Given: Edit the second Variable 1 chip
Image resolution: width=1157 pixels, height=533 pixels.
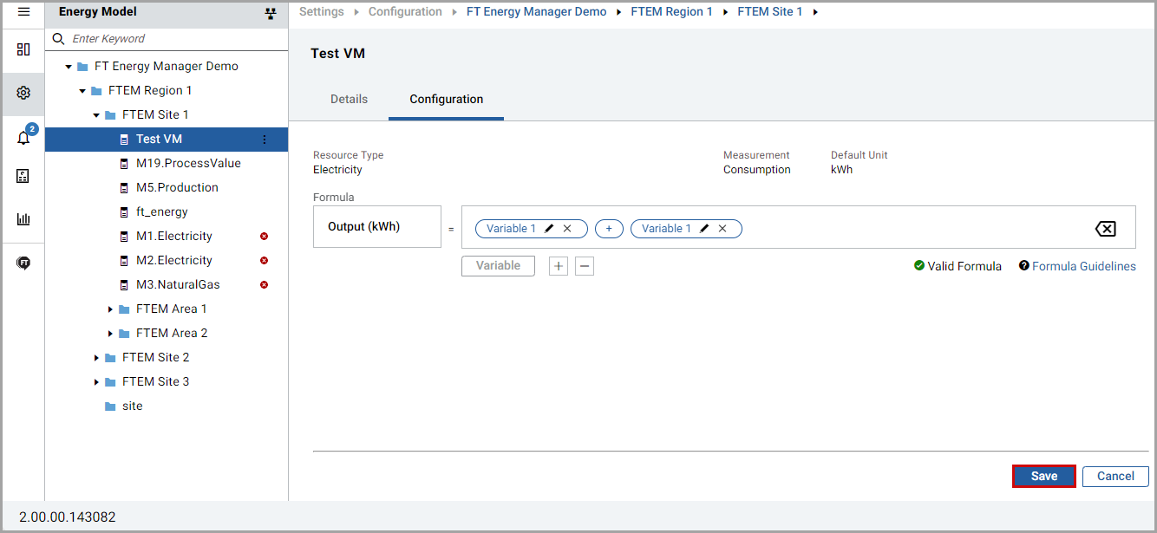Looking at the screenshot, I should [x=704, y=229].
